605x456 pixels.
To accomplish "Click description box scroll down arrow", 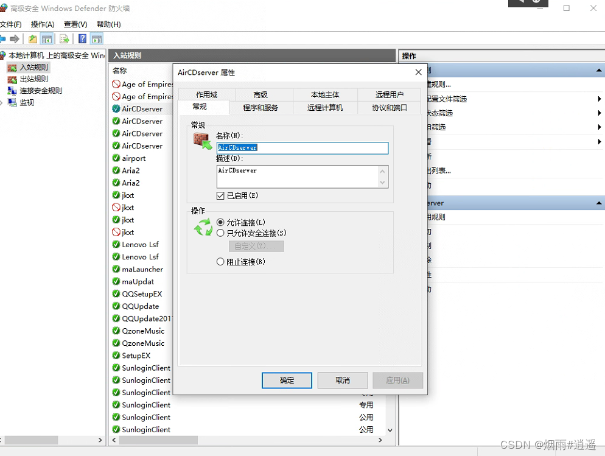I will pos(382,183).
